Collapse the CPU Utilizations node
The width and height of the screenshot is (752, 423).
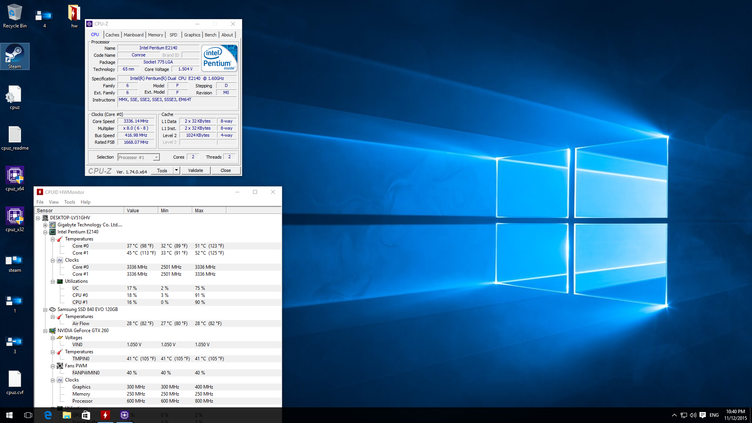pos(53,282)
